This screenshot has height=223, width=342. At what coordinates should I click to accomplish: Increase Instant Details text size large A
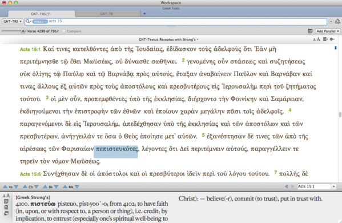8,196
